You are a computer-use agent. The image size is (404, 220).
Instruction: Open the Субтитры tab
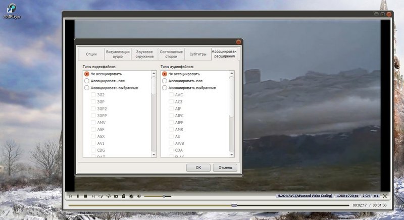[198, 54]
